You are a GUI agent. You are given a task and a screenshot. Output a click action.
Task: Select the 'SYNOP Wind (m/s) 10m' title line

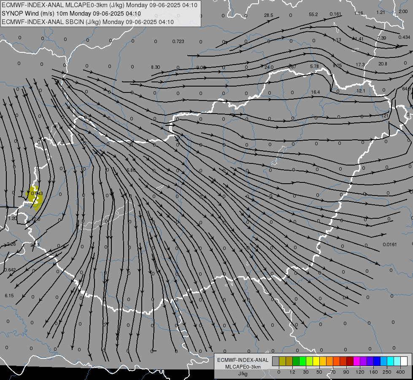click(71, 14)
